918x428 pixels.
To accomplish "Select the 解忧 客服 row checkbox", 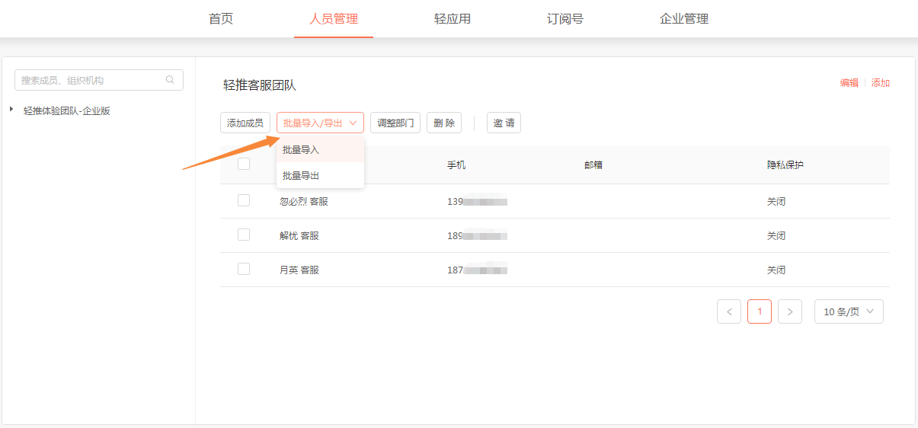I will point(244,235).
